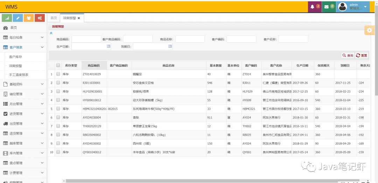The height and width of the screenshot is (183, 378).
Task: Click the horizontal table scrollbar
Action: point(212,181)
